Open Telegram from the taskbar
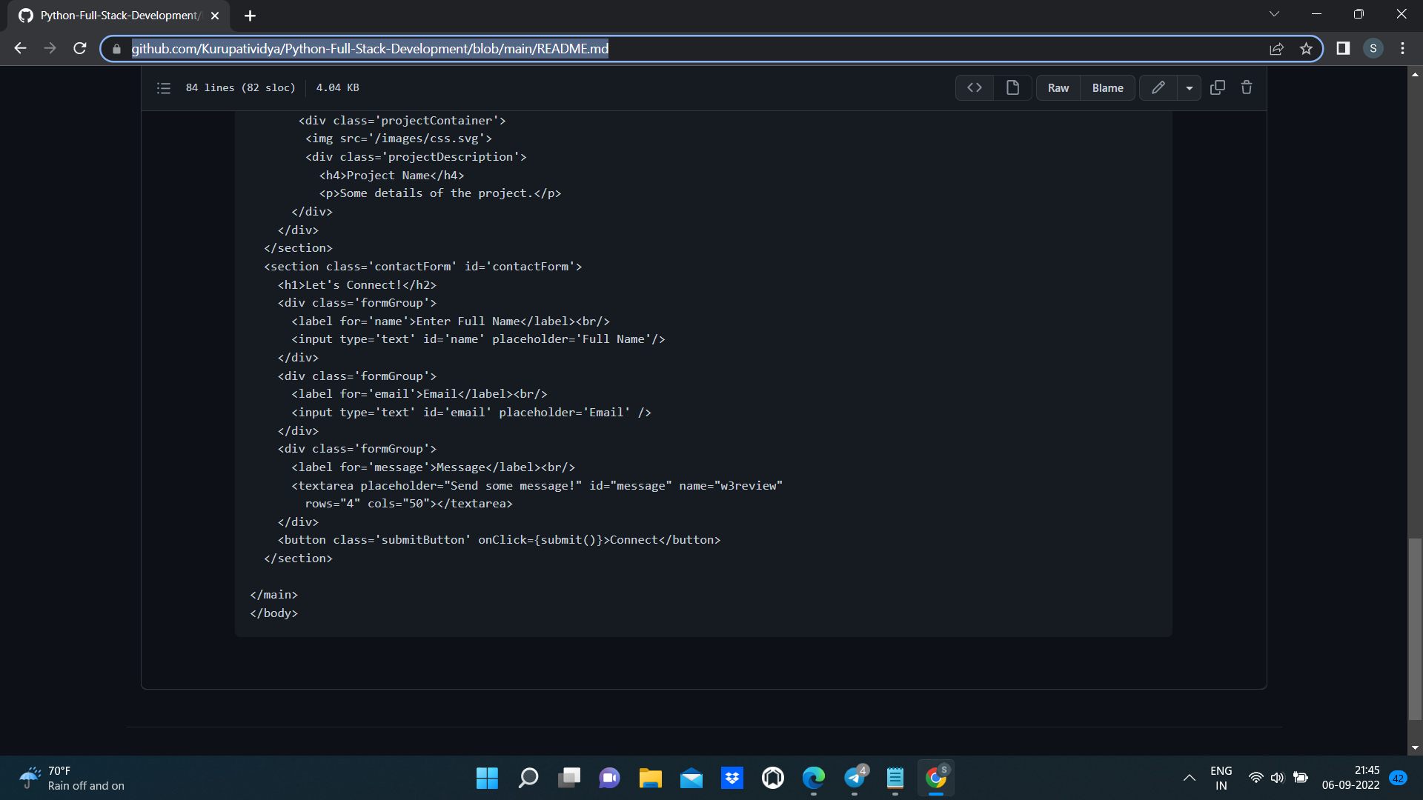Image resolution: width=1423 pixels, height=800 pixels. [x=855, y=778]
